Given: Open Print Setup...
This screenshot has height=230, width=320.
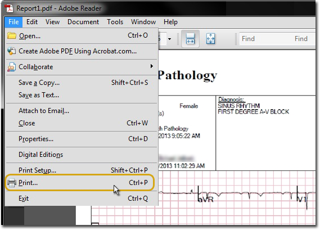Looking at the screenshot, I should click(81, 170).
